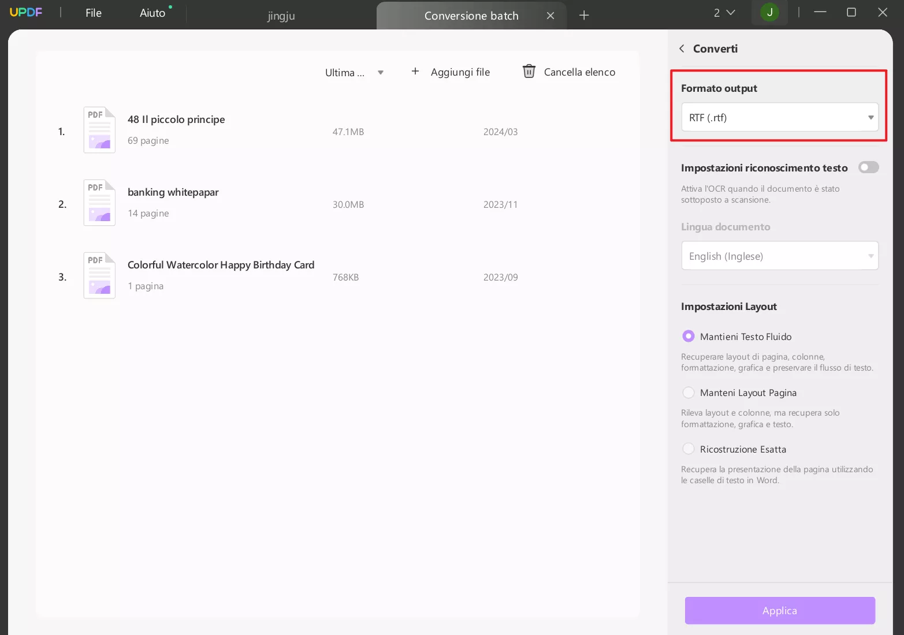Maximize the UPDF window
This screenshot has width=904, height=635.
click(851, 12)
